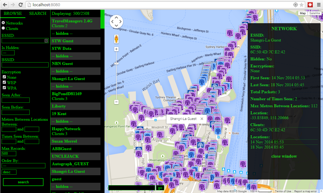Open the Order By field dropdown

(x=23, y=166)
